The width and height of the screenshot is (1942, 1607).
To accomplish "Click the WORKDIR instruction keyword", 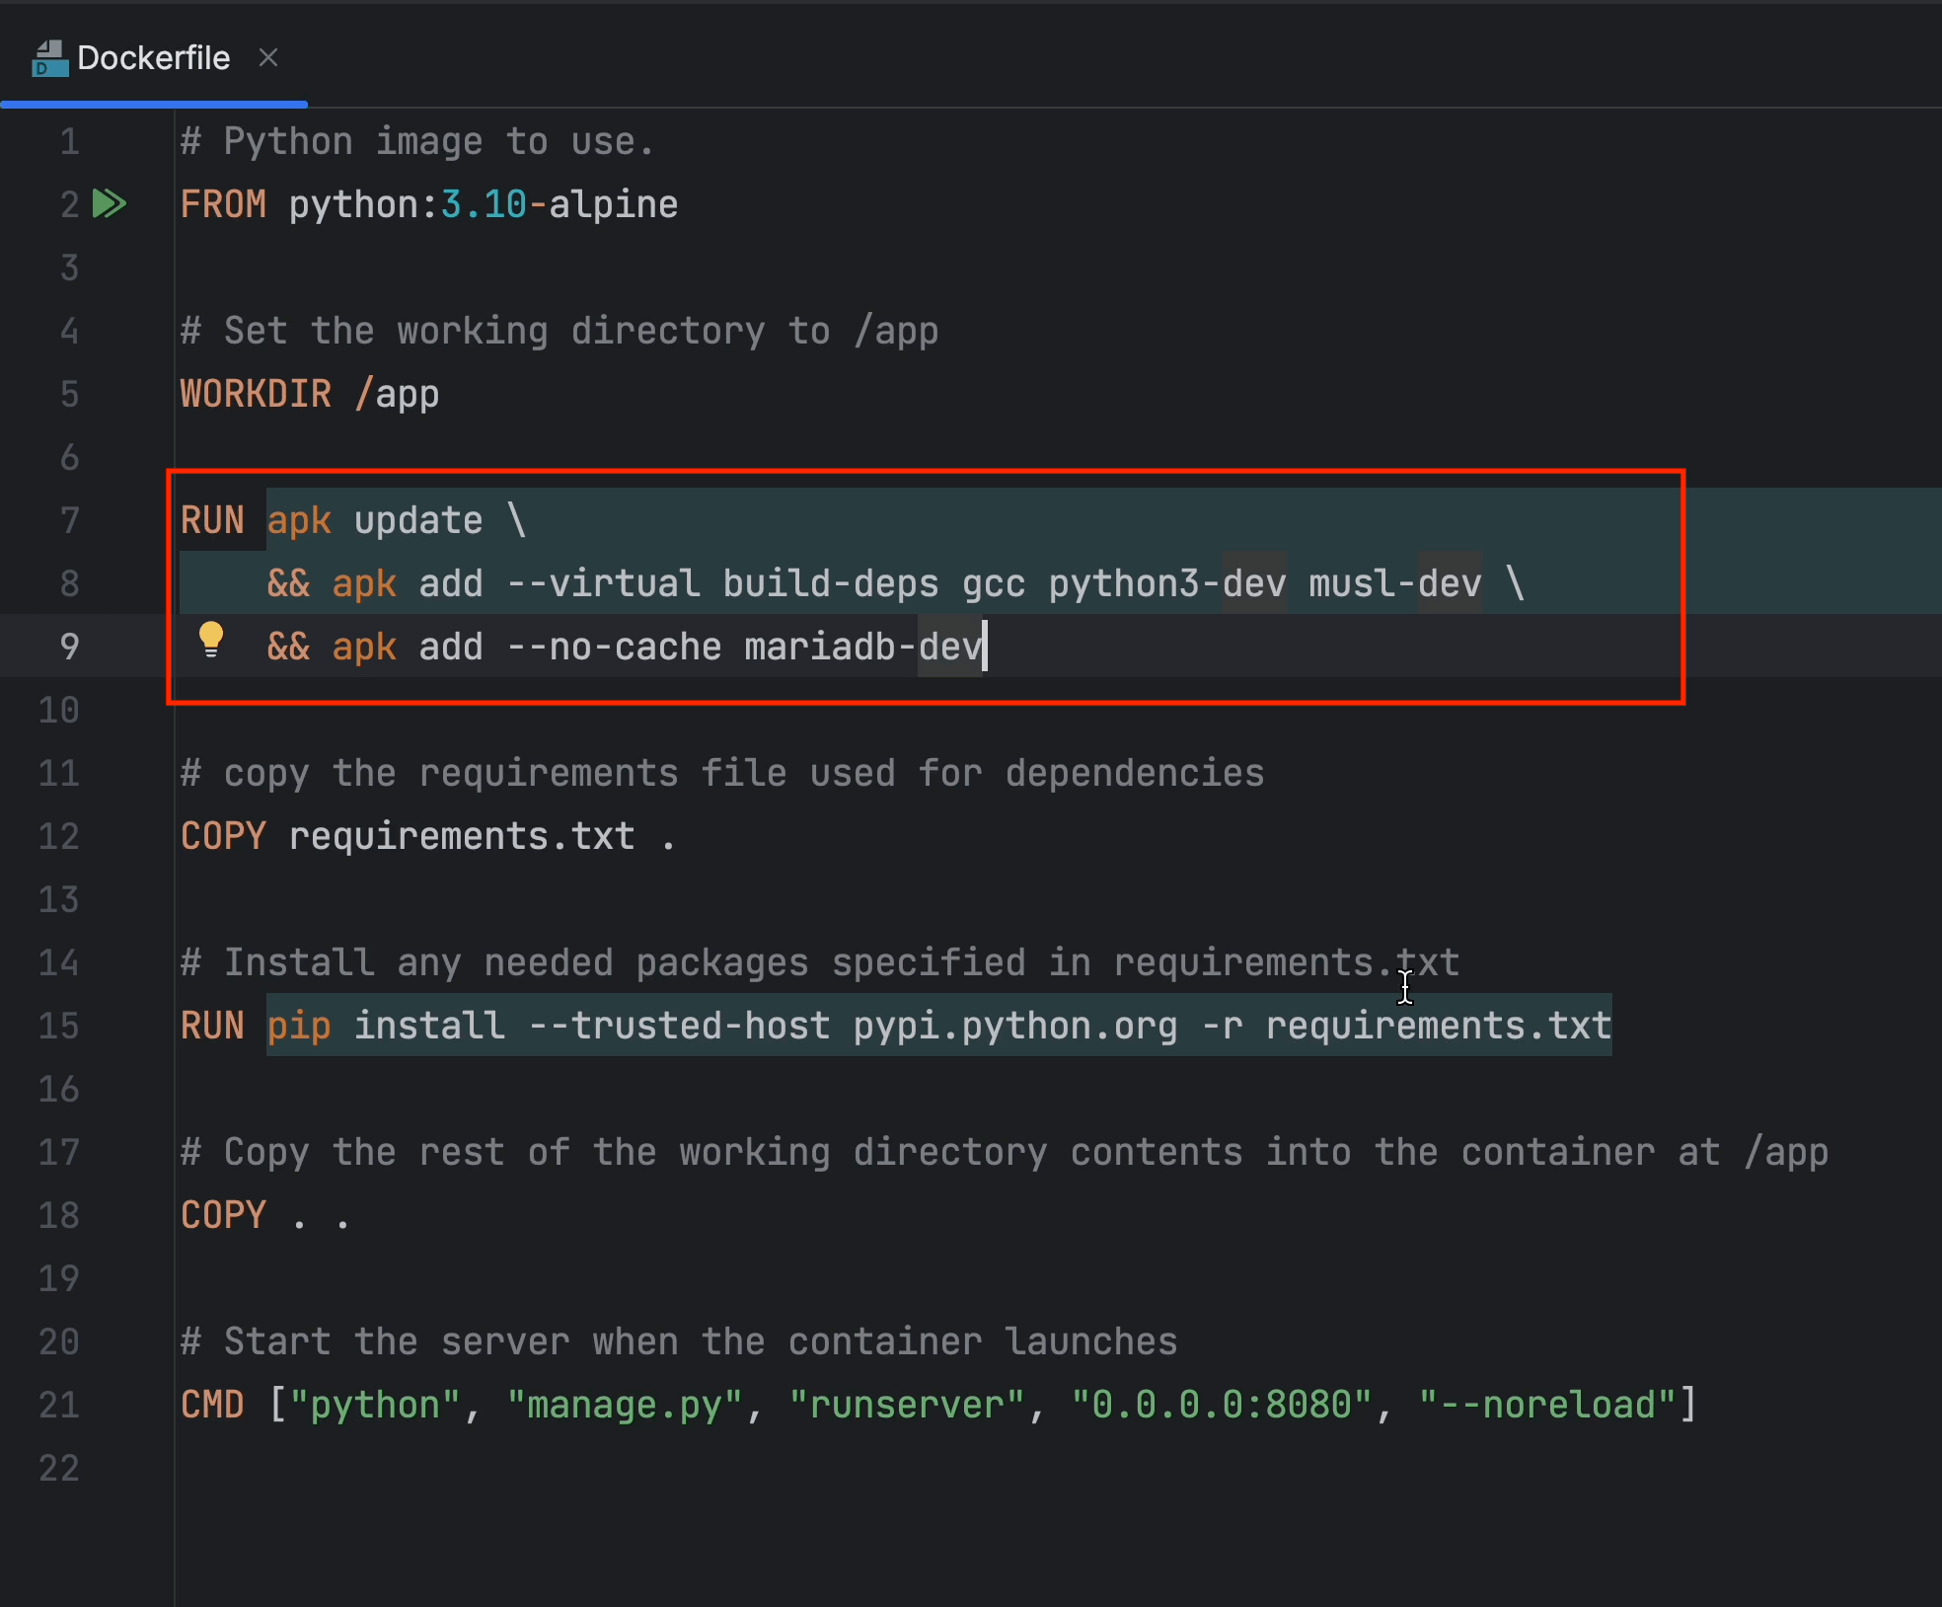I will click(x=256, y=394).
